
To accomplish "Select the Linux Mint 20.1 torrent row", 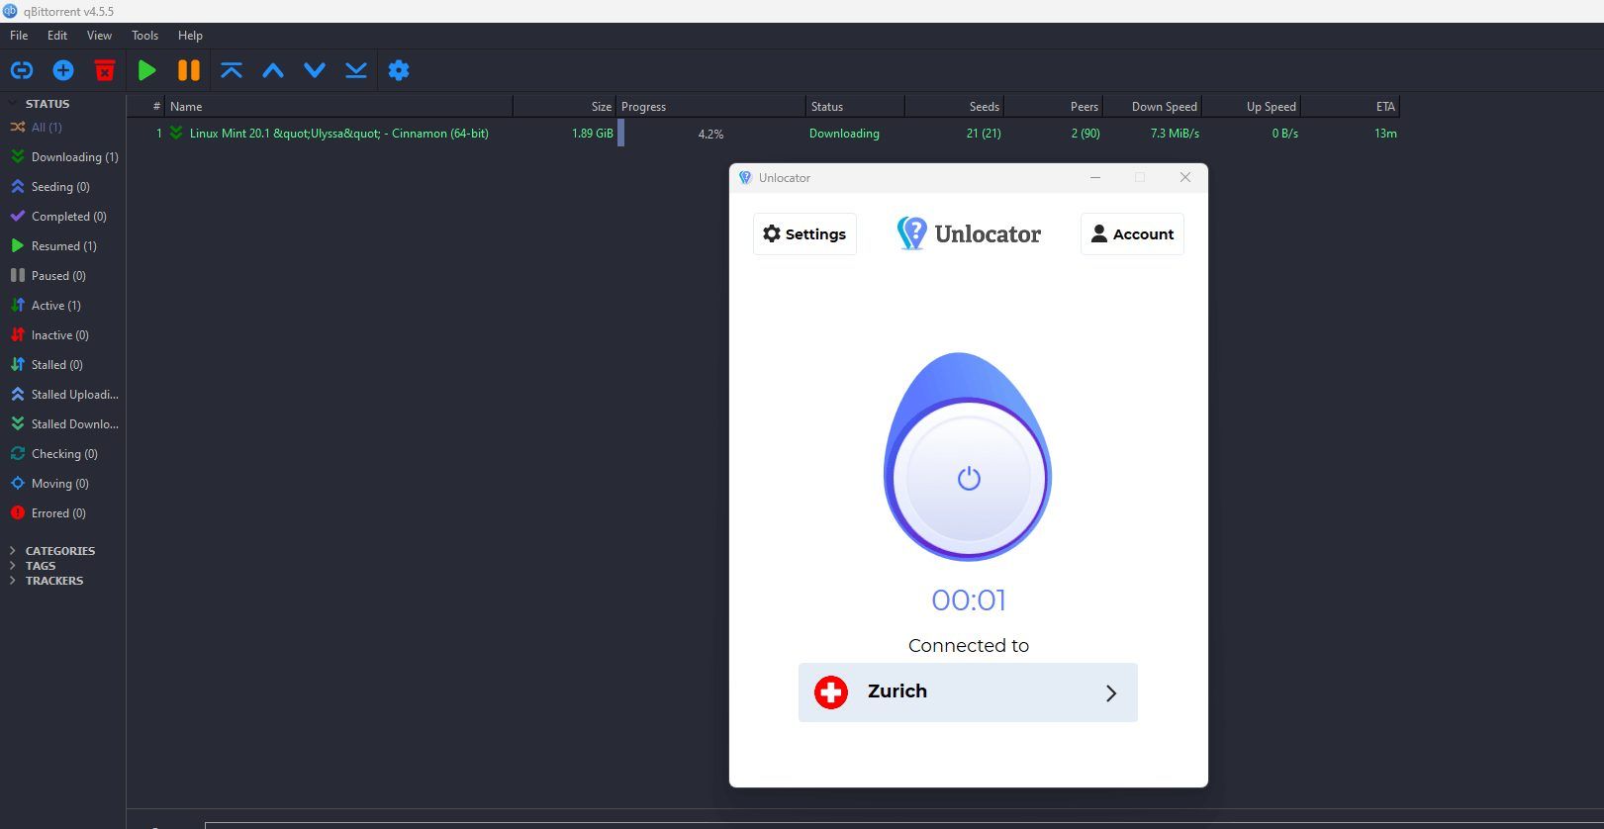I will point(763,134).
